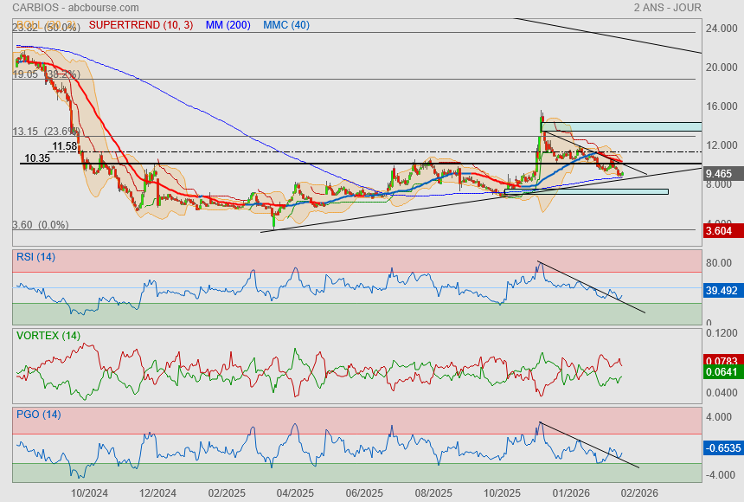The width and height of the screenshot is (744, 502).
Task: Click the current price tag 9.465
Action: (x=720, y=174)
